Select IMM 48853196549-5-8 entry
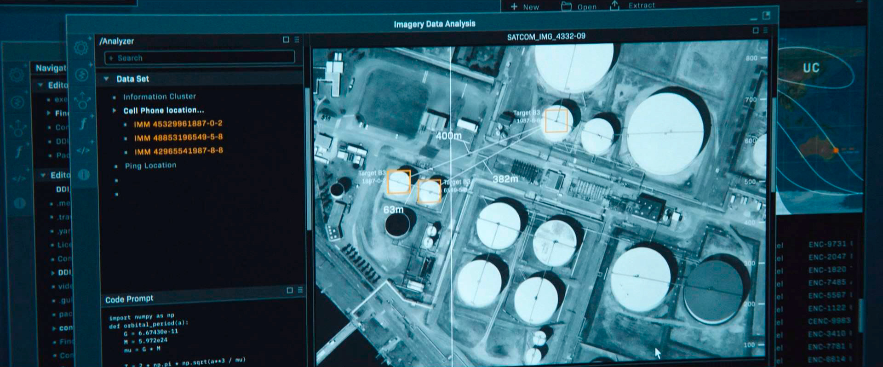The width and height of the screenshot is (883, 367). (x=178, y=138)
